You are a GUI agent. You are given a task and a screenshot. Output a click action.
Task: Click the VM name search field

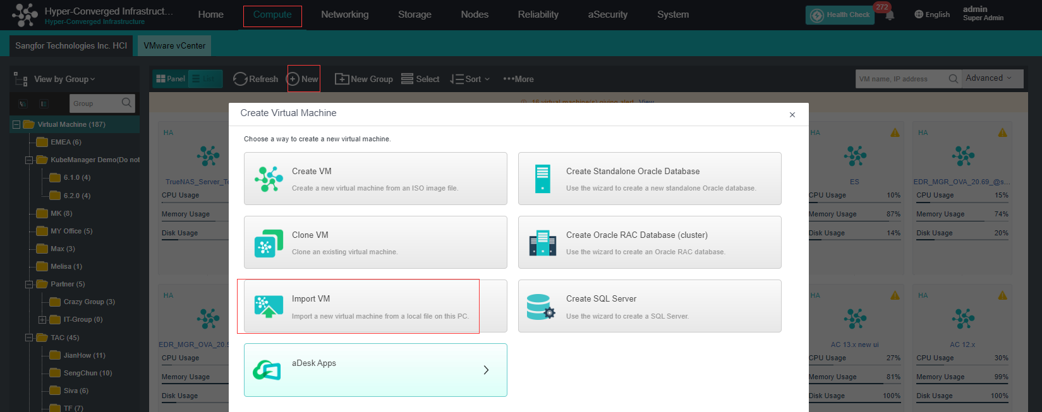click(x=900, y=79)
